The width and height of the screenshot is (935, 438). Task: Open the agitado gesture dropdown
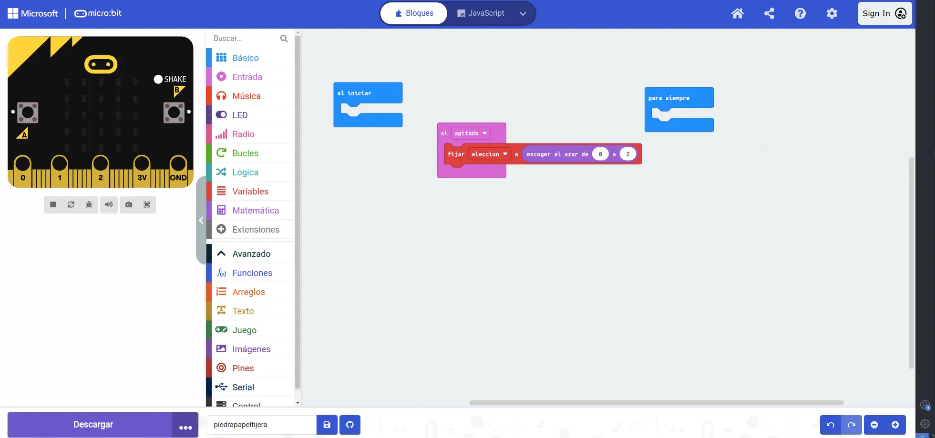471,133
